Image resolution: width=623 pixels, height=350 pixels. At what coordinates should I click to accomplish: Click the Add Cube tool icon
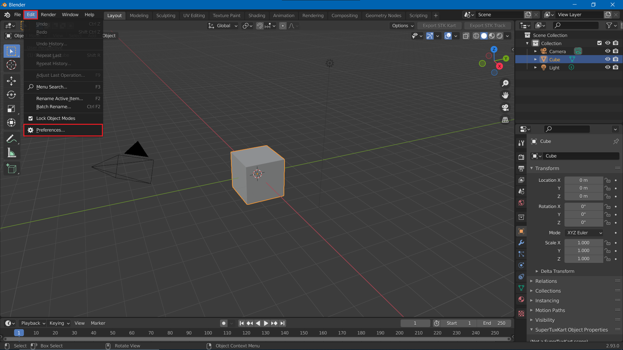point(11,169)
